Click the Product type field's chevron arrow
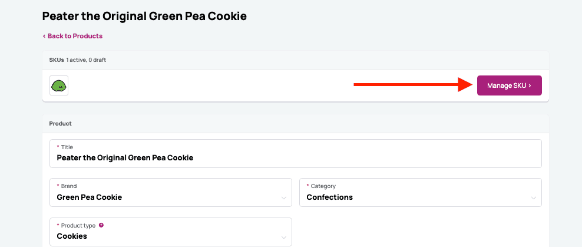Screen dimensions: 582x247 click(x=285, y=237)
